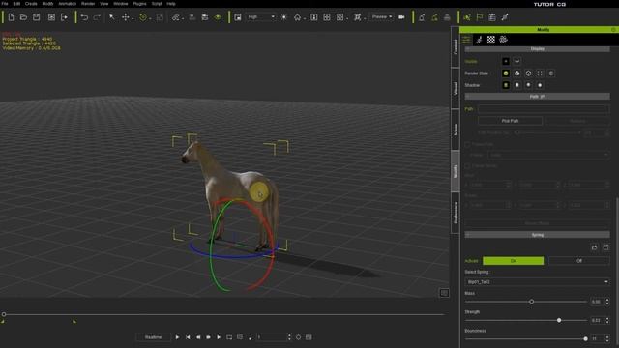
Task: Toggle the green eye visibility icon in toolbar
Action: [218, 17]
